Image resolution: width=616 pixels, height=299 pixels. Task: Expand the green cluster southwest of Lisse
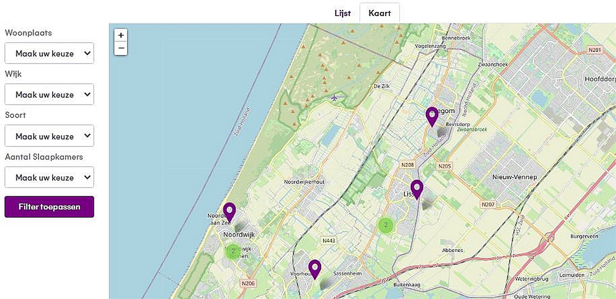click(386, 225)
